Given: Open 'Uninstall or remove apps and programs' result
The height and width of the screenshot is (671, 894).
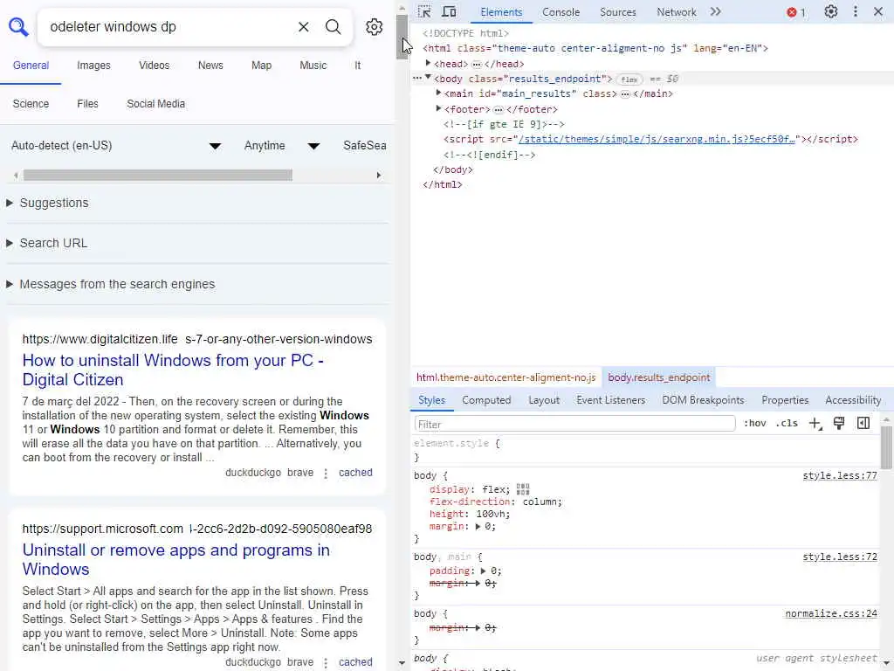Looking at the screenshot, I should (175, 560).
